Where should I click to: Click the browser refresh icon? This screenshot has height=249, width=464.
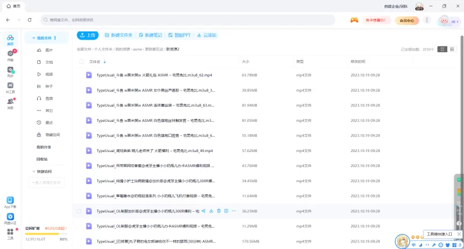31,20
